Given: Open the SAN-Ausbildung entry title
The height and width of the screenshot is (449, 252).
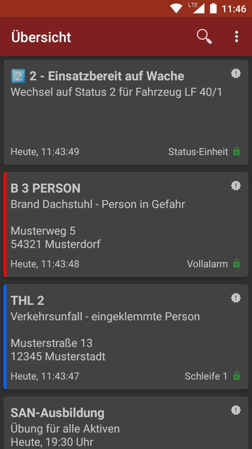Looking at the screenshot, I should (57, 413).
